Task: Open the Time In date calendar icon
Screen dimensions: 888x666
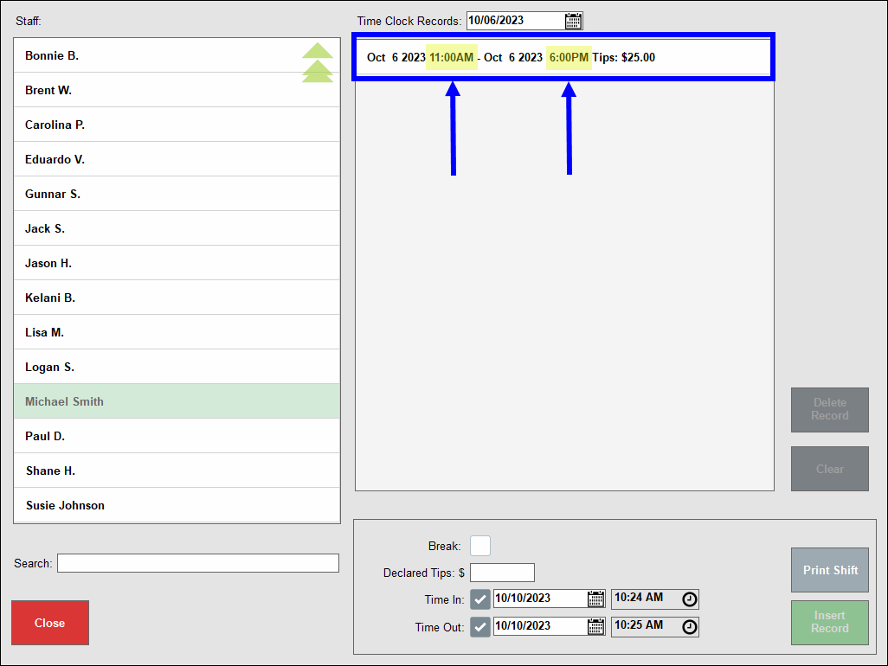Action: (x=596, y=598)
